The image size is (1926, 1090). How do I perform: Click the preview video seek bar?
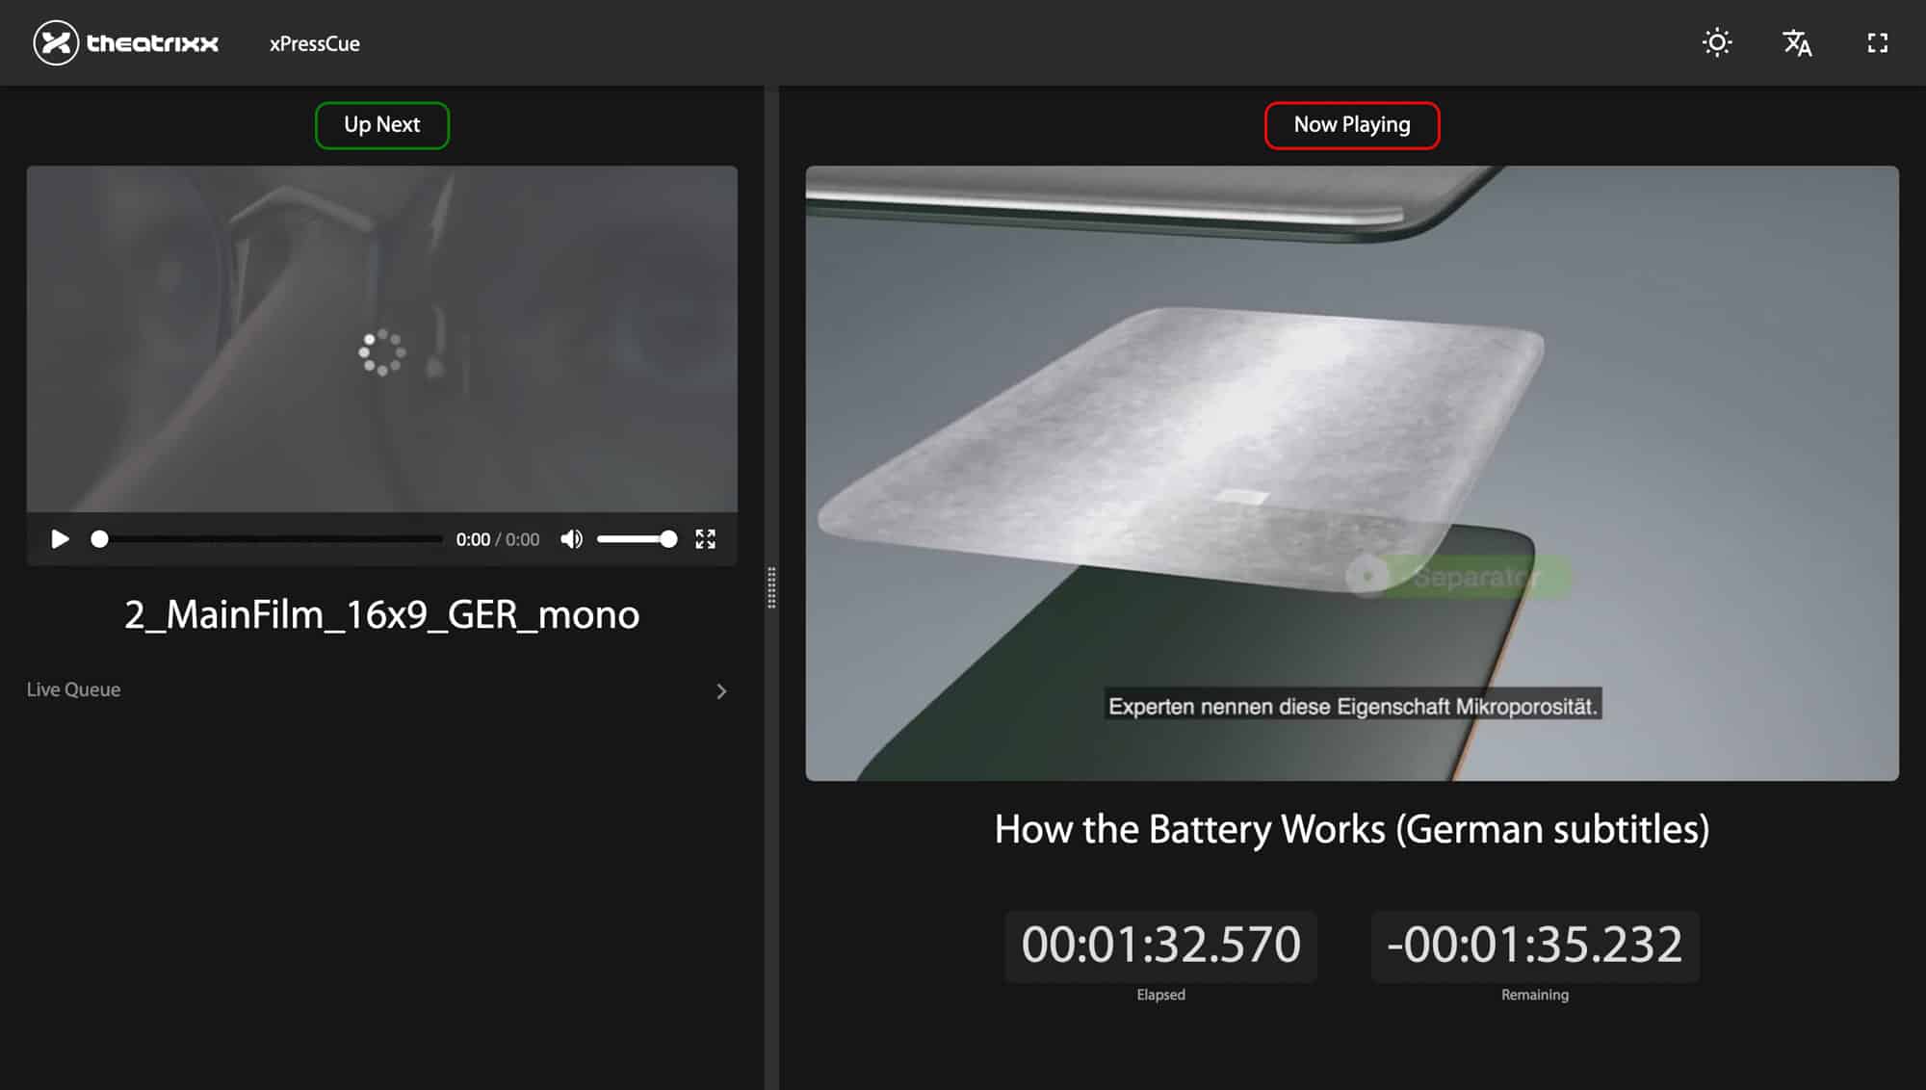270,539
